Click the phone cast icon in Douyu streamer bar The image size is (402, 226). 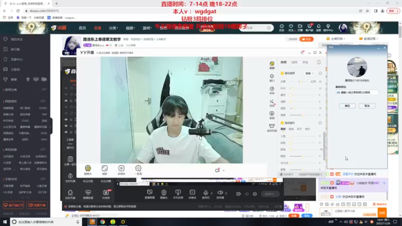coord(178,192)
